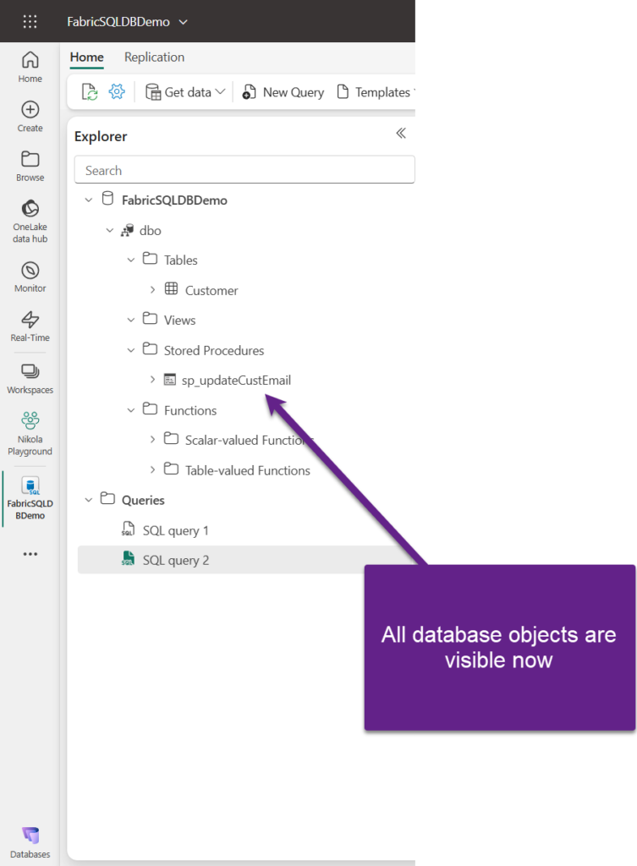Click the New Query button
Image resolution: width=637 pixels, height=866 pixels.
[283, 92]
